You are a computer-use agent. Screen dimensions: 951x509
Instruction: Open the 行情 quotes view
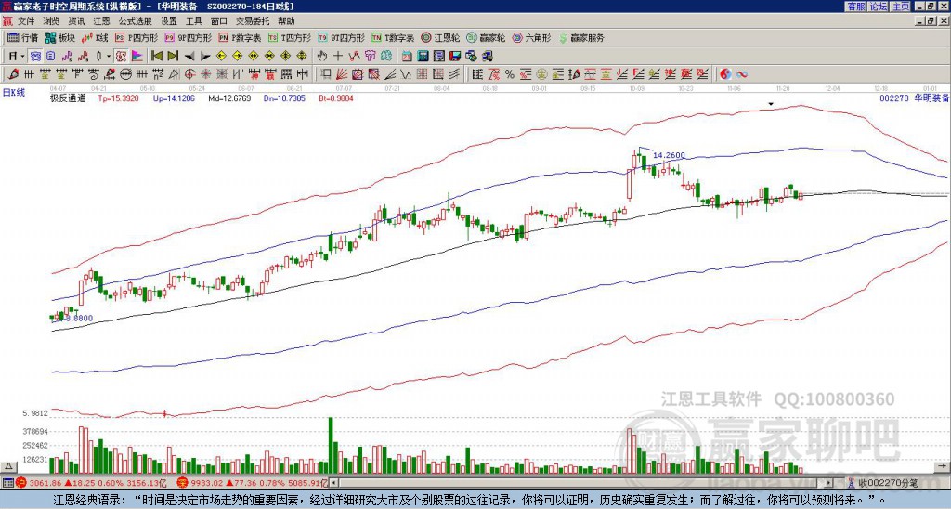pos(22,37)
